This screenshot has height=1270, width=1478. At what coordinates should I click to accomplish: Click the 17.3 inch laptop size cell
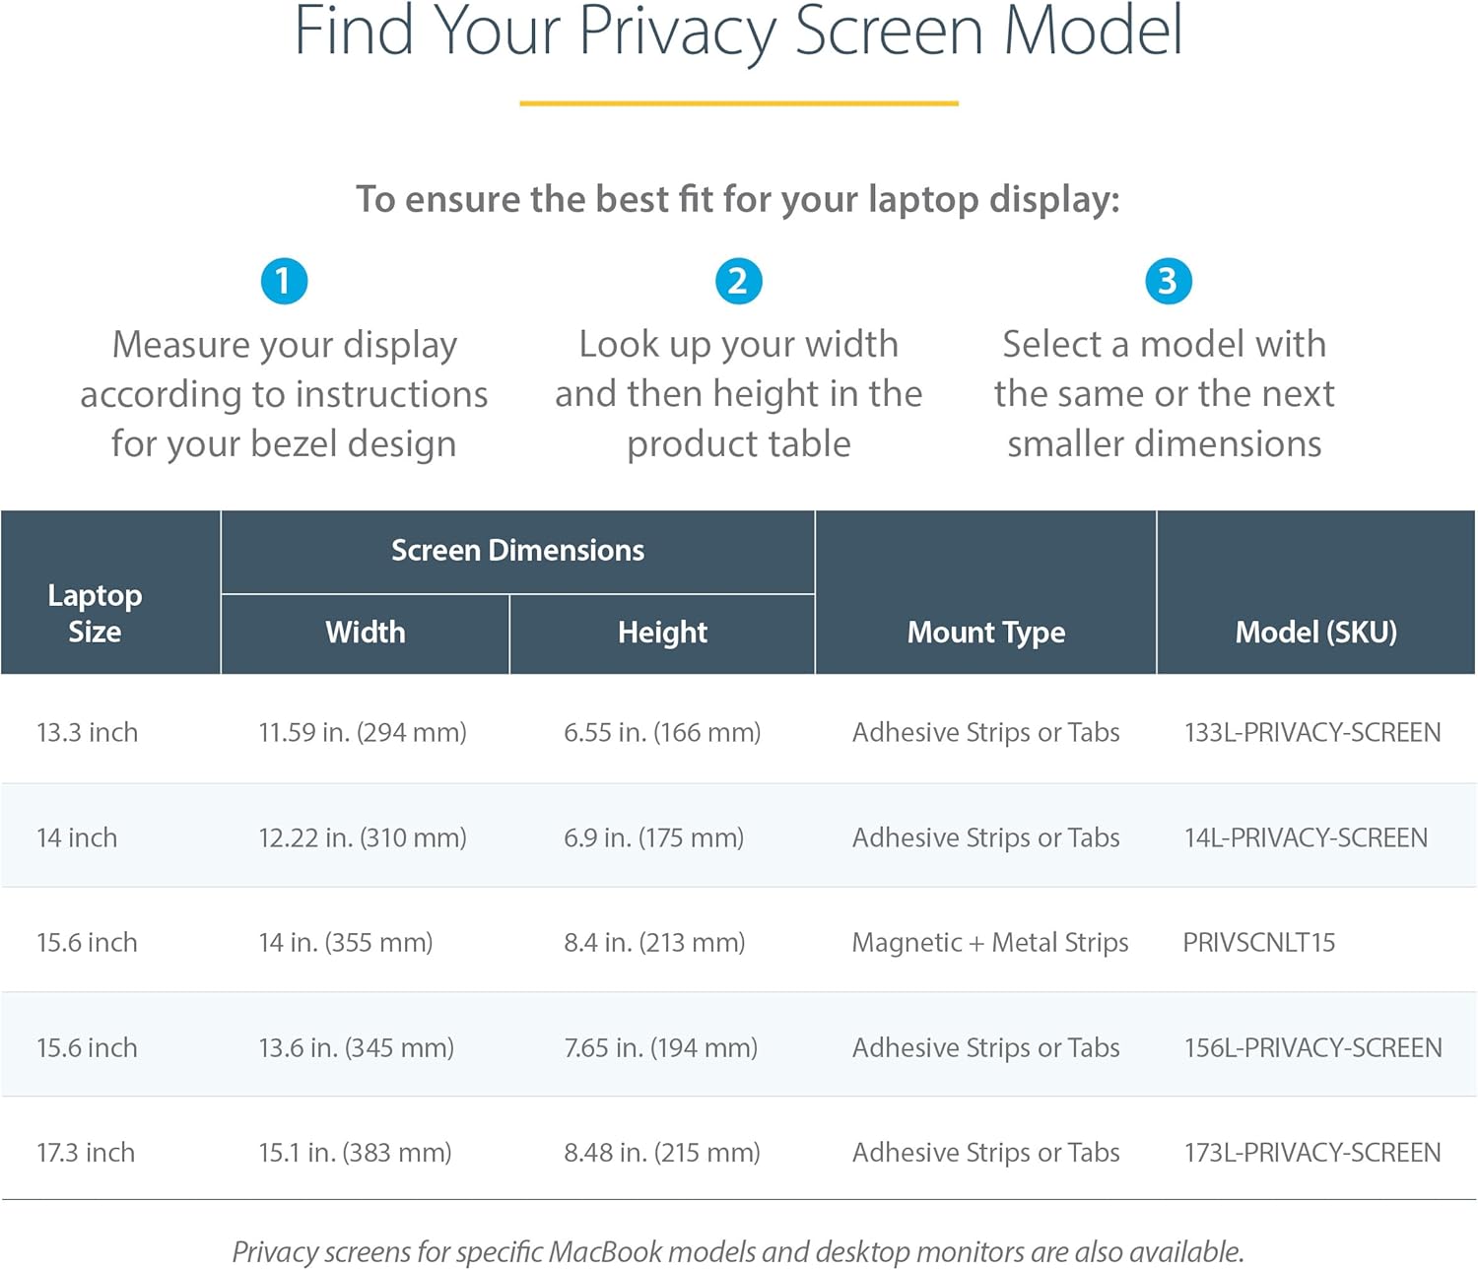pyautogui.click(x=86, y=1152)
